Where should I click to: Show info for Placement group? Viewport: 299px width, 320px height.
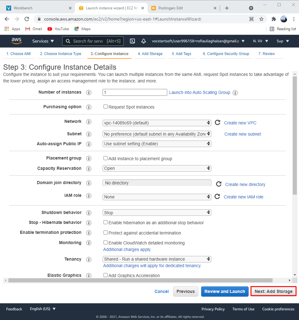tap(89, 158)
